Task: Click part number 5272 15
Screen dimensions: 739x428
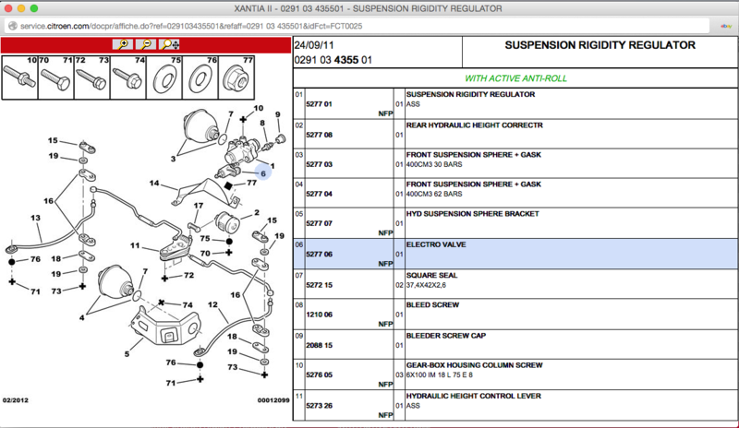Action: [319, 285]
